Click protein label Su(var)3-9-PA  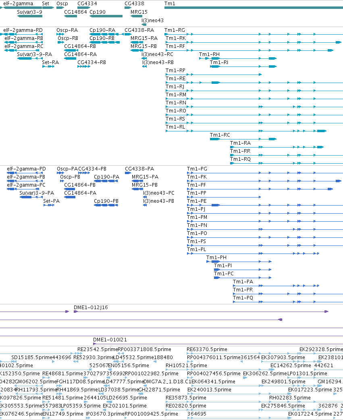[37, 193]
